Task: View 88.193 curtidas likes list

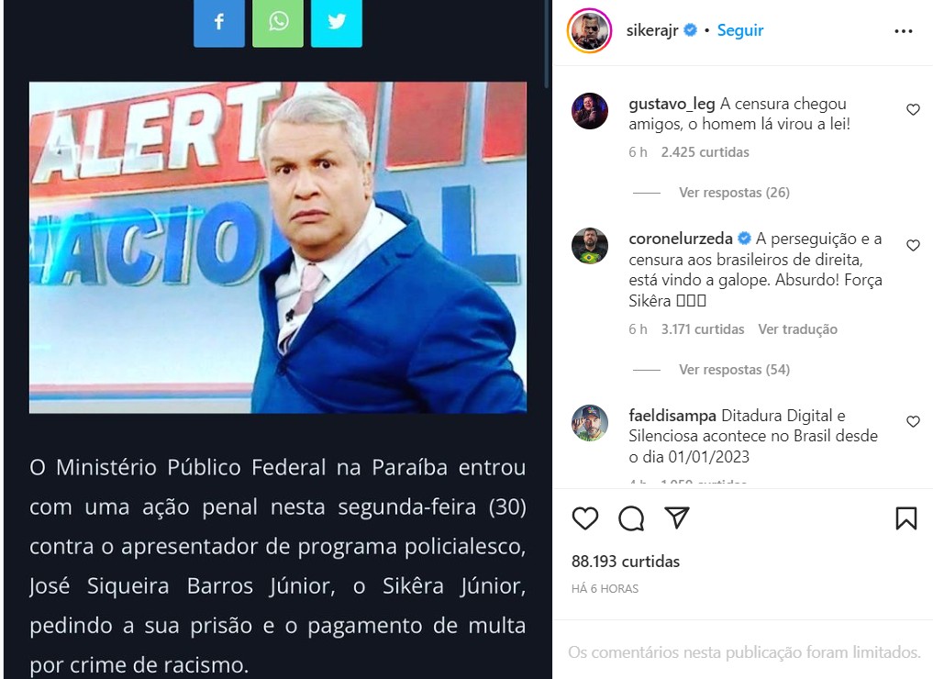Action: tap(626, 562)
